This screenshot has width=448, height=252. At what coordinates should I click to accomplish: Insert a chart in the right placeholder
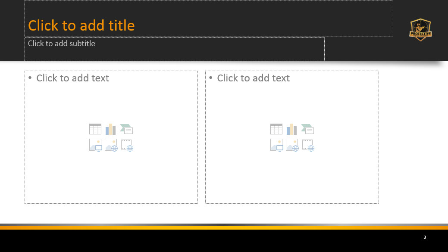(x=292, y=129)
